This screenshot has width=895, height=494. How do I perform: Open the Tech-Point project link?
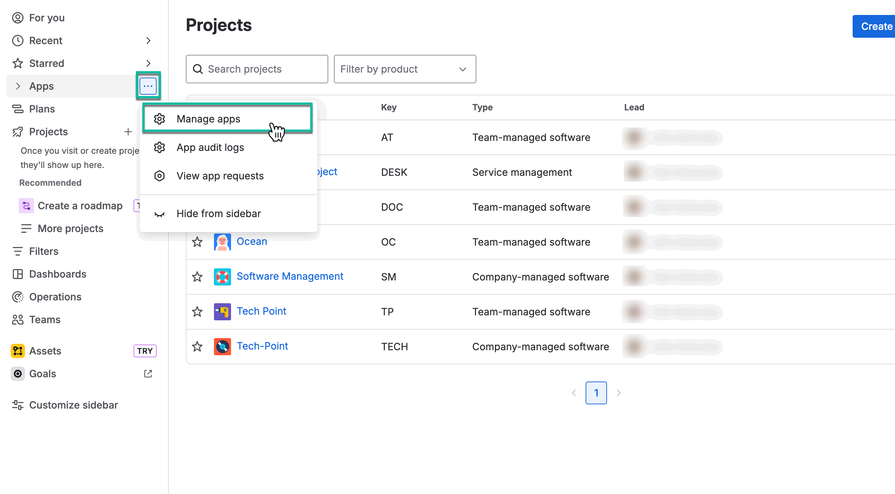click(x=262, y=346)
